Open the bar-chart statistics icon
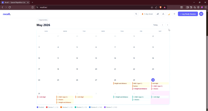 click(x=157, y=14)
